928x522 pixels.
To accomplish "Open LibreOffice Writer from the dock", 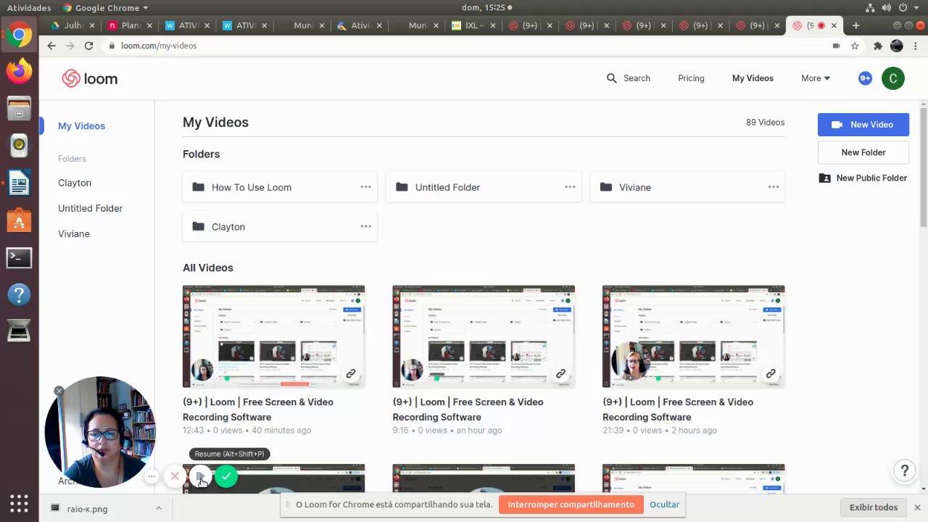I will click(19, 183).
